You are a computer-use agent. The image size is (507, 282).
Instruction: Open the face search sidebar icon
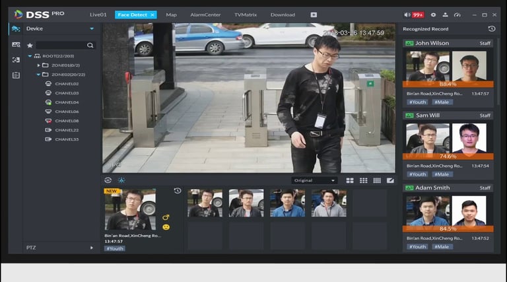coord(16,60)
